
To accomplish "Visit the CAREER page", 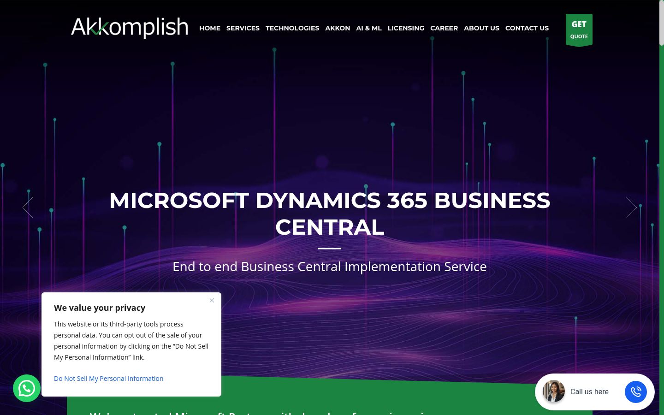I will (x=444, y=28).
